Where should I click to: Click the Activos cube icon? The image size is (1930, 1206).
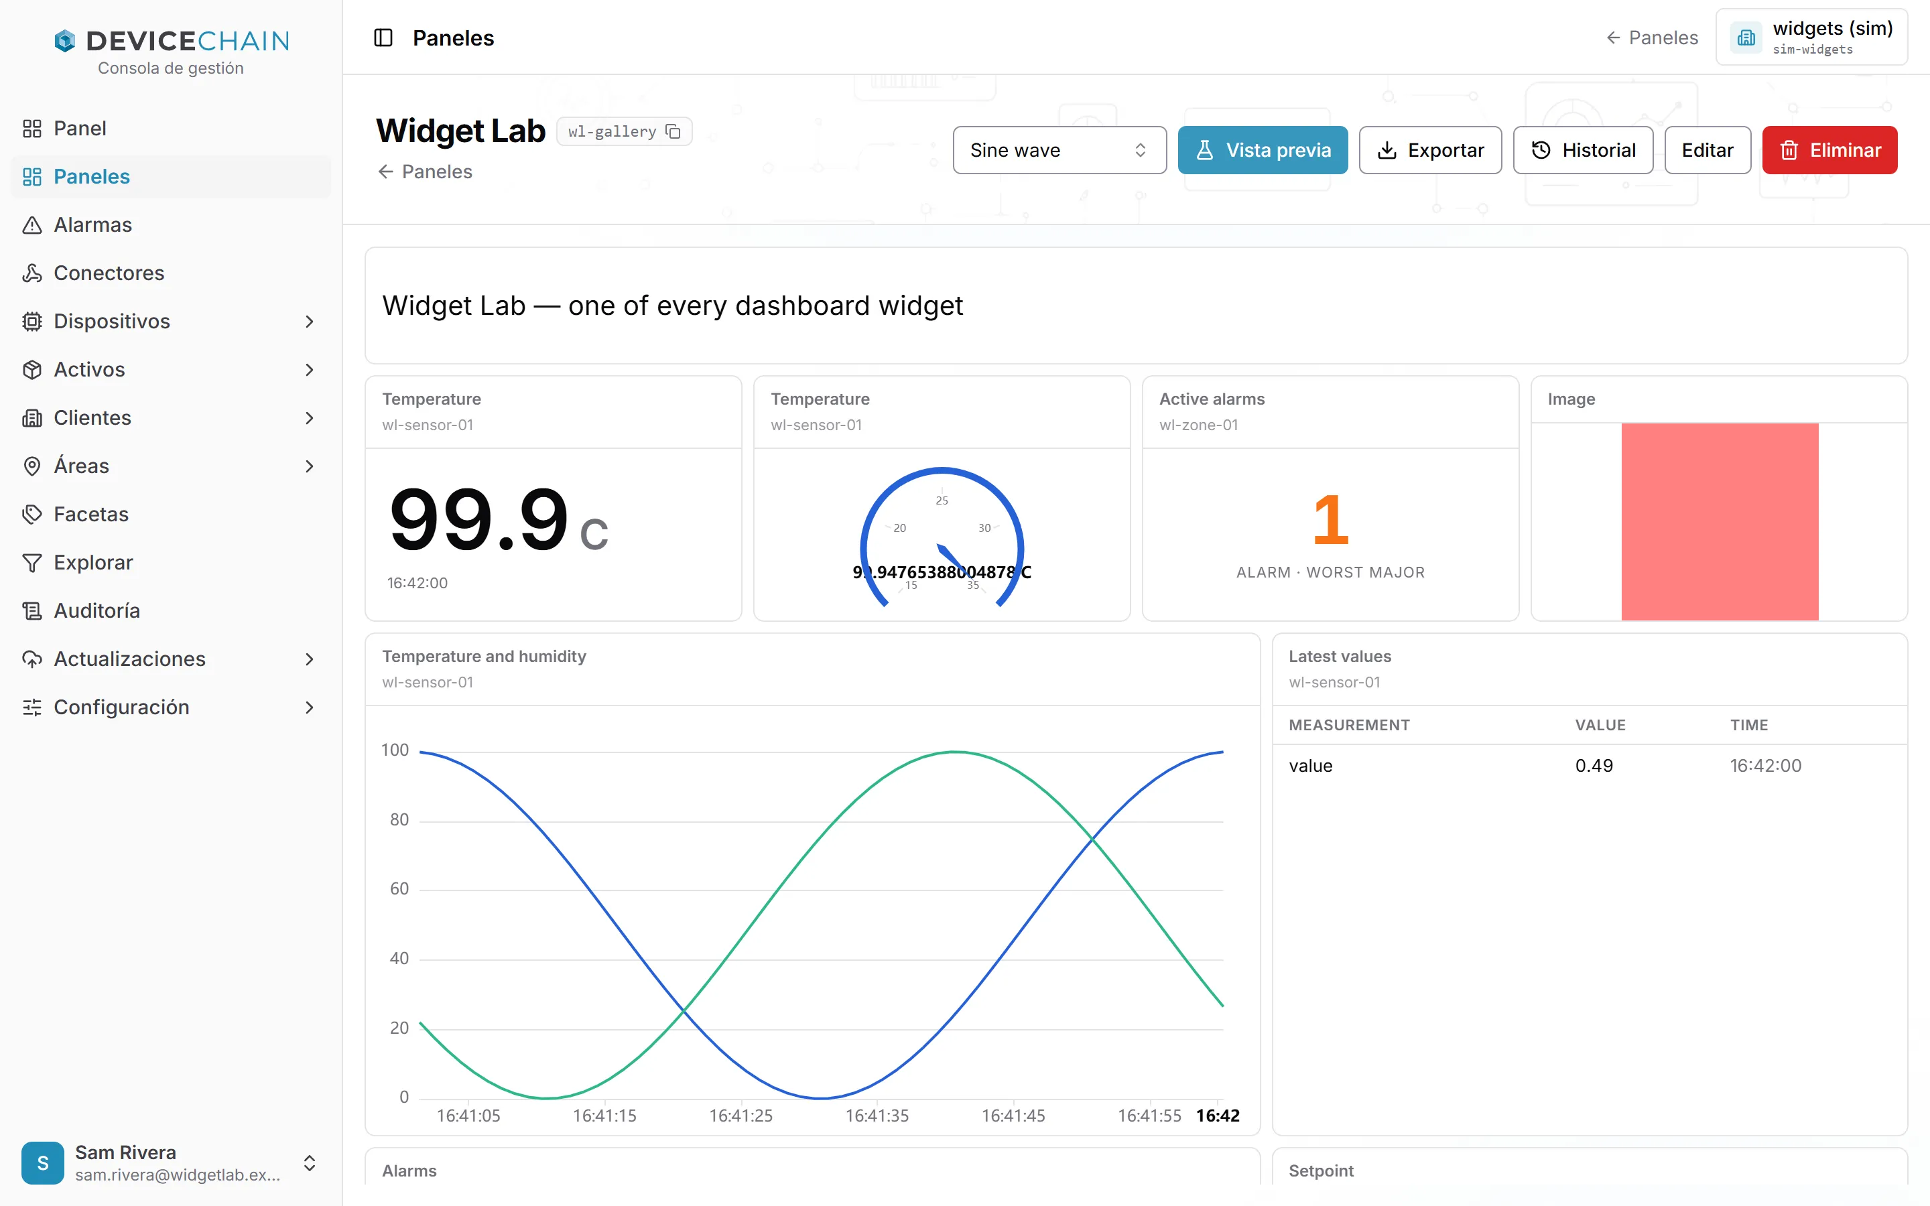pyautogui.click(x=32, y=369)
